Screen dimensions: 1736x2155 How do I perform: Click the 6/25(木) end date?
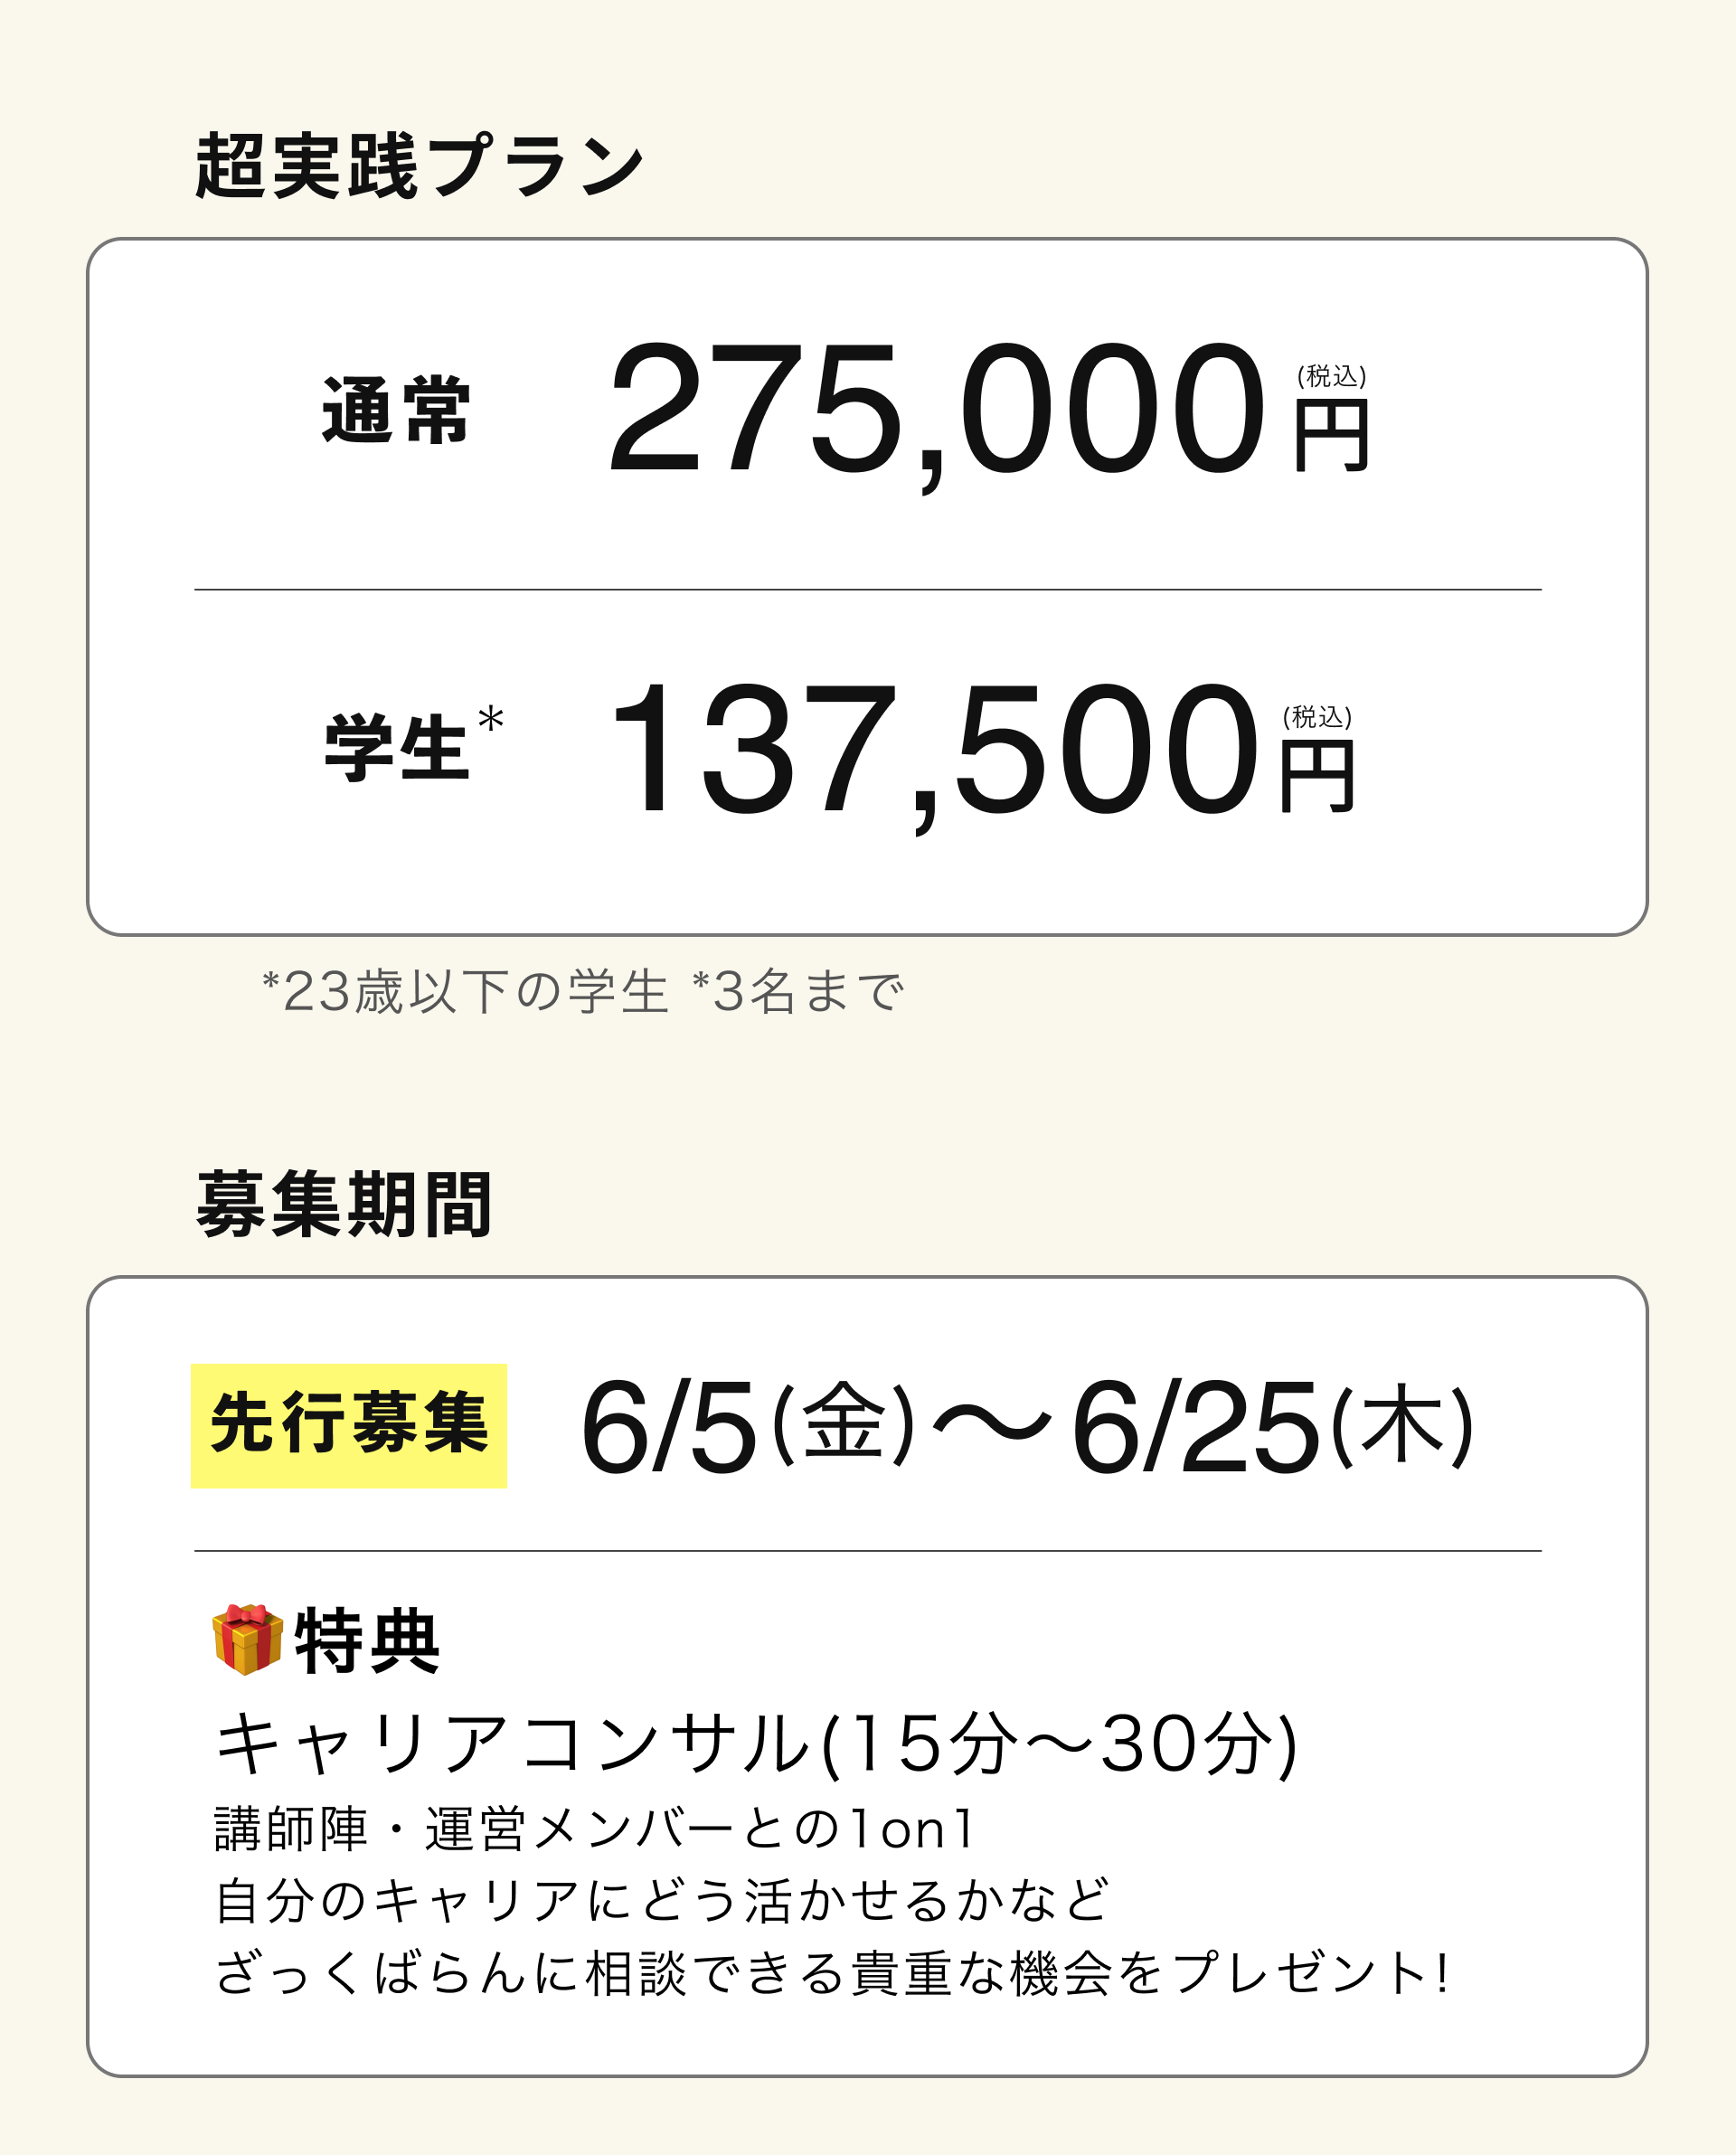pos(1272,1427)
